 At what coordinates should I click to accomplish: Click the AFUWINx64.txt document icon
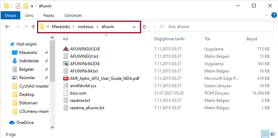coord(66,71)
